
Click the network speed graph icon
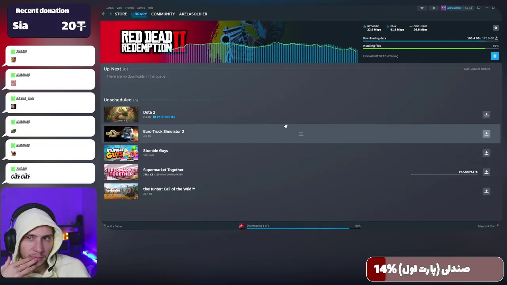tap(364, 27)
